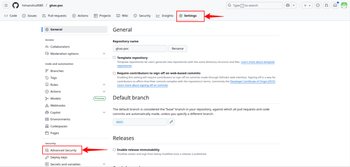Open the create new plus dropdown
The image size is (350, 167).
[307, 5]
